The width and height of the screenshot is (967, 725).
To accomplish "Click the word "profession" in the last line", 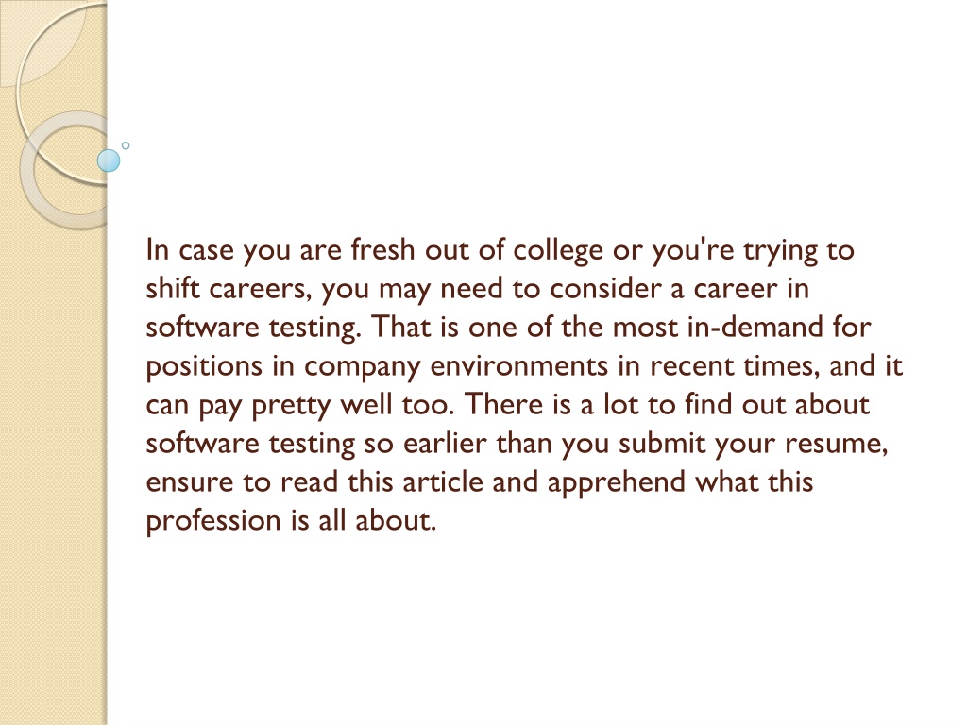I will [213, 521].
